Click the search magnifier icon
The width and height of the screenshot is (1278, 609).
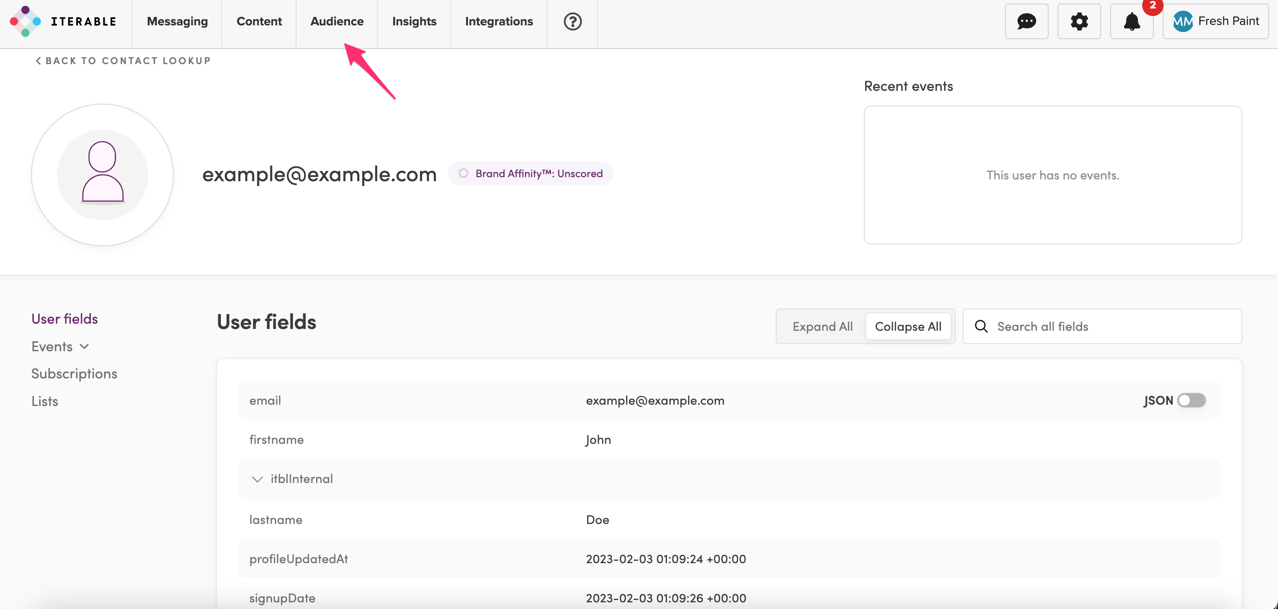(981, 326)
